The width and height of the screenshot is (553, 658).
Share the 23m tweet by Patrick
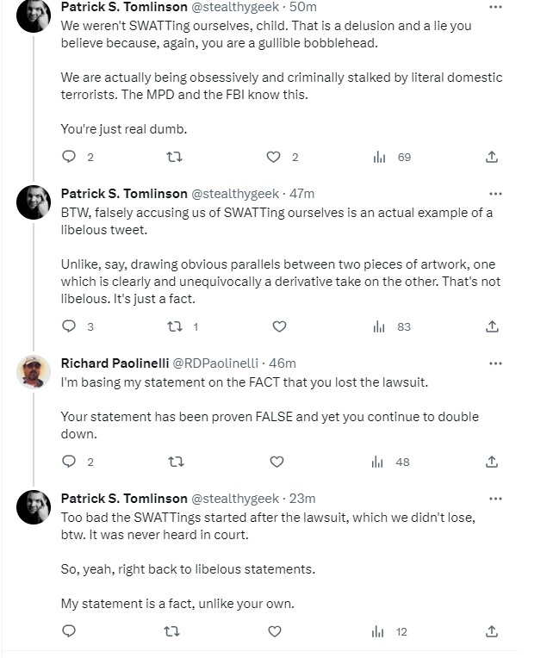492,631
